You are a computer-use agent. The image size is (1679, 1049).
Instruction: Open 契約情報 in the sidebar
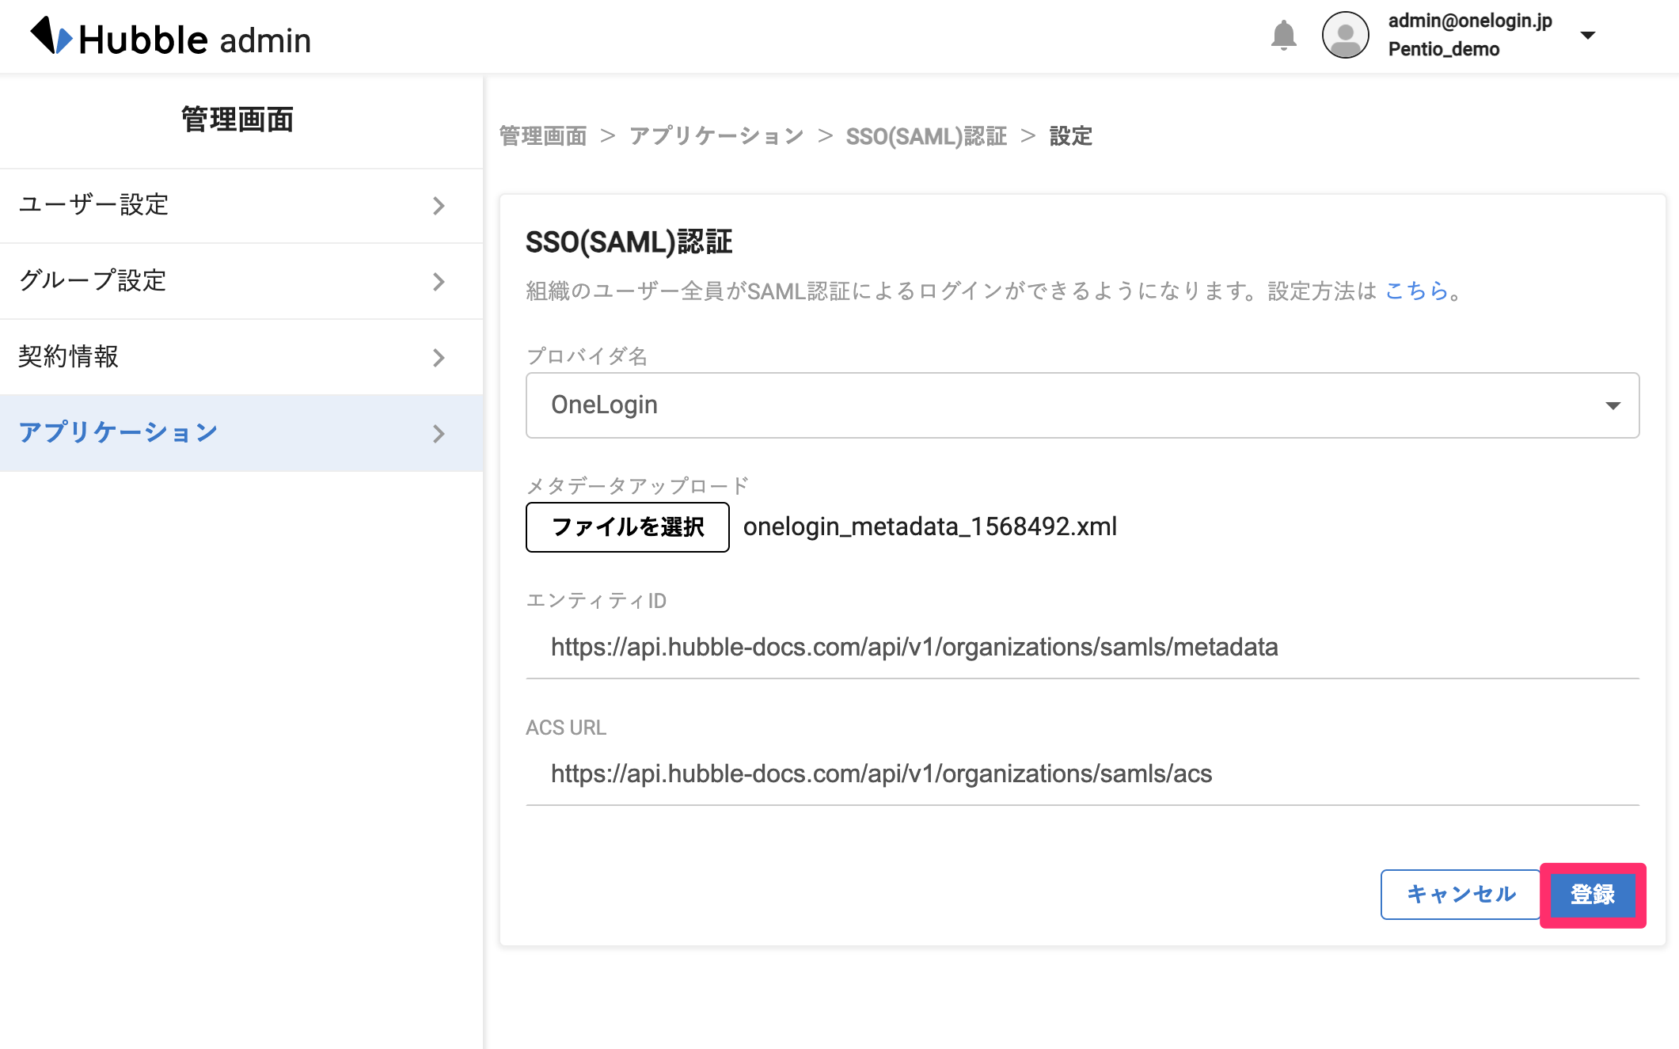(241, 357)
